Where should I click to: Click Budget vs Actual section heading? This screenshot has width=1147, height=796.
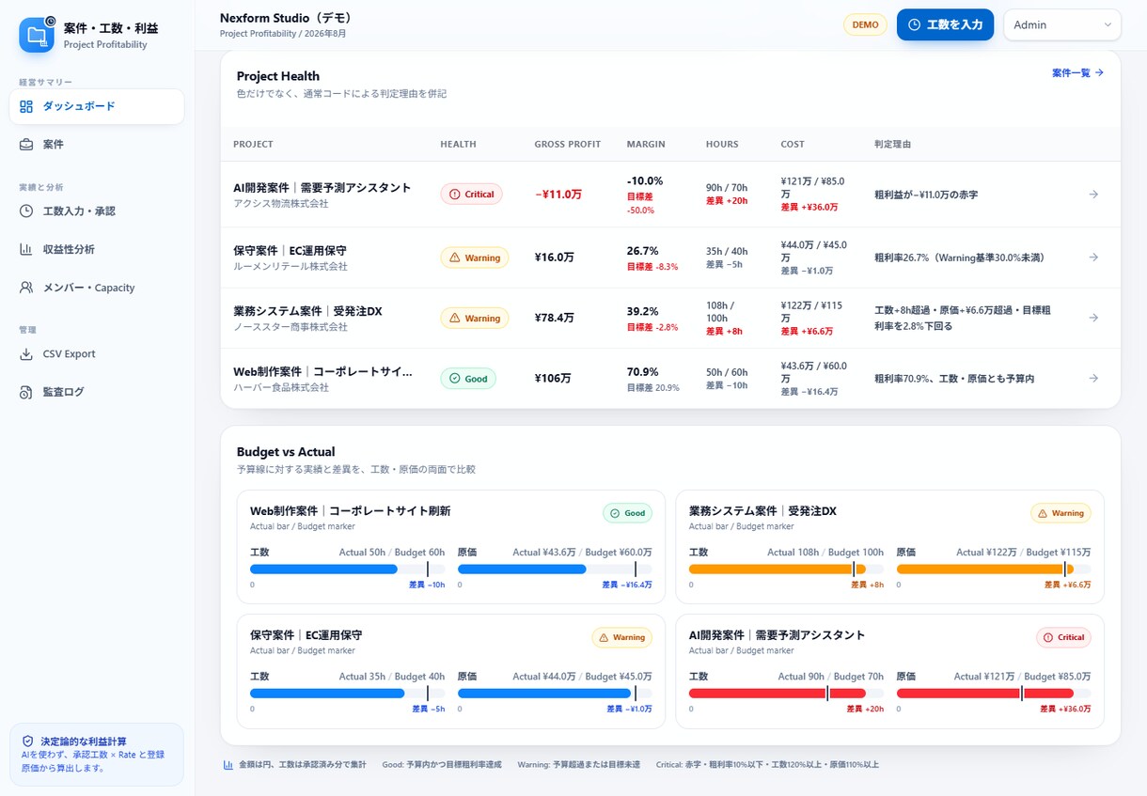click(286, 452)
